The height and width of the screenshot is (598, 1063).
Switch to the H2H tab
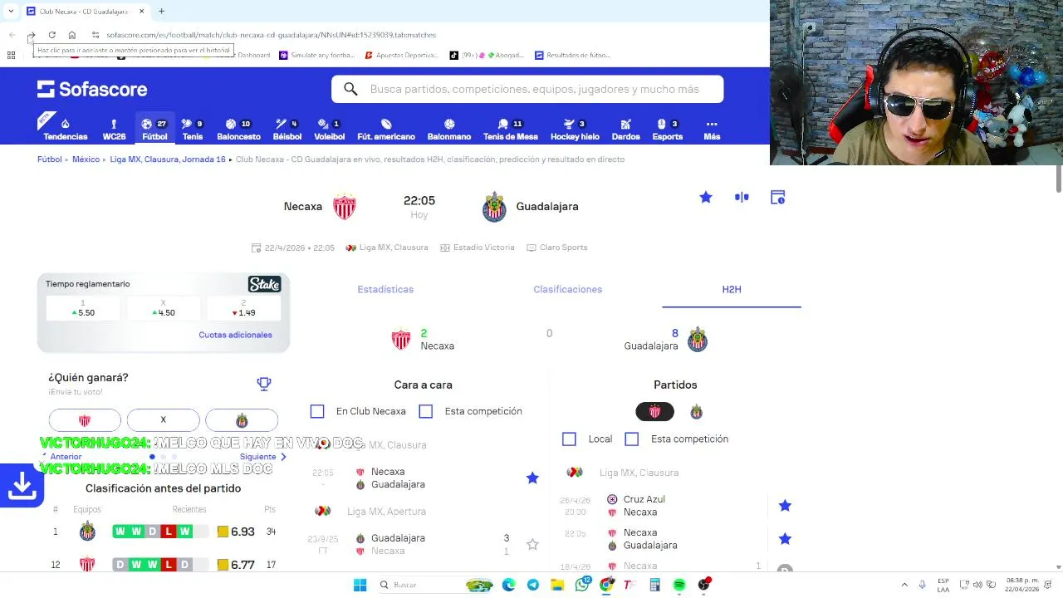coord(732,289)
